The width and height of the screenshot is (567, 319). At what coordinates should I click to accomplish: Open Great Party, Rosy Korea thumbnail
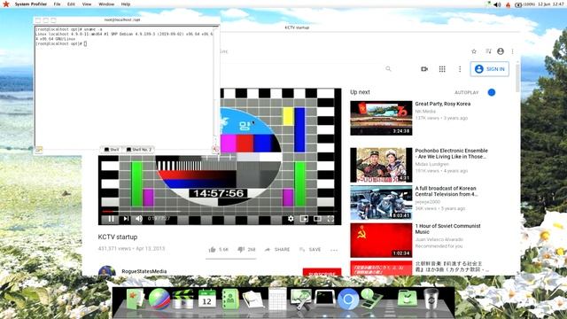[x=381, y=118]
